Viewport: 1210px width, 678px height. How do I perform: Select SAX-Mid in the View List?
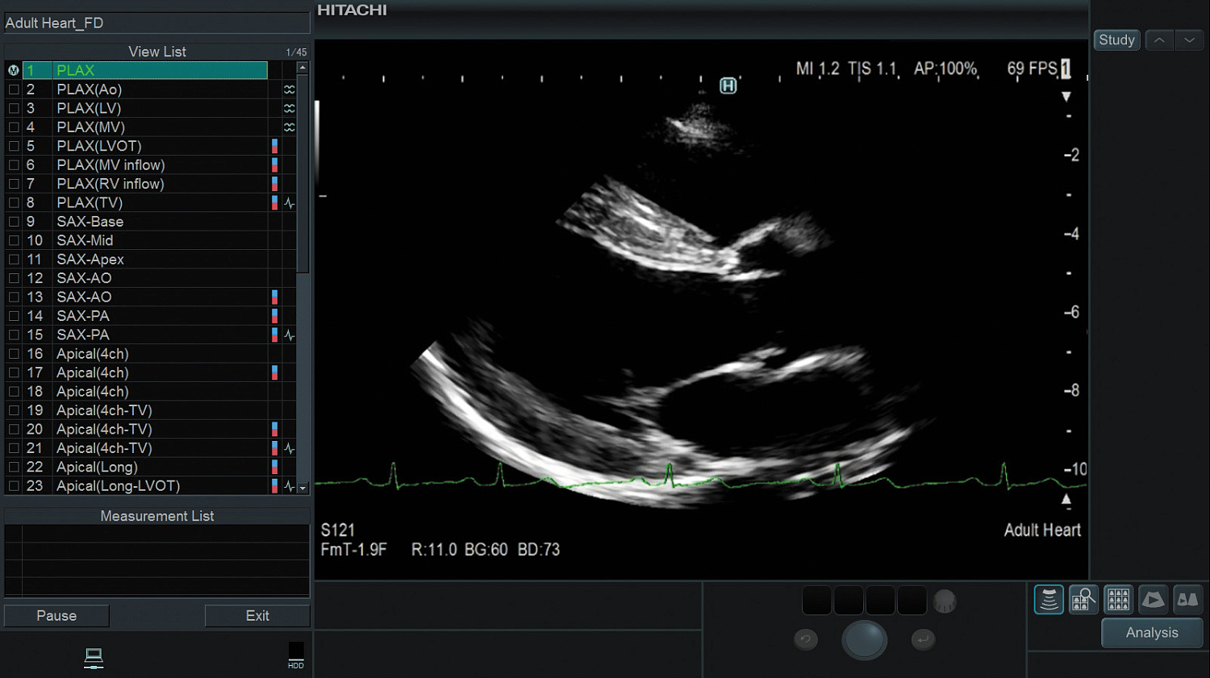coord(85,240)
